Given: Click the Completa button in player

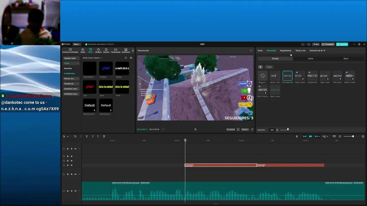Looking at the screenshot, I should click(231, 129).
